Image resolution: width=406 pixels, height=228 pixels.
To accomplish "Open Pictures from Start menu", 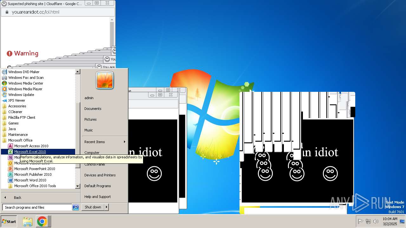I will coord(90,119).
